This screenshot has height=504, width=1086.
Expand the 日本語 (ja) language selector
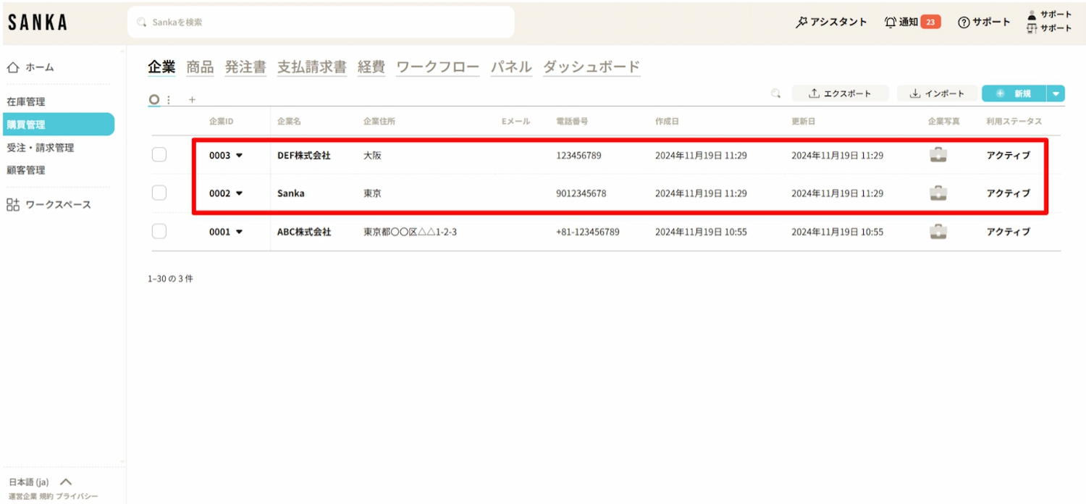pyautogui.click(x=66, y=482)
